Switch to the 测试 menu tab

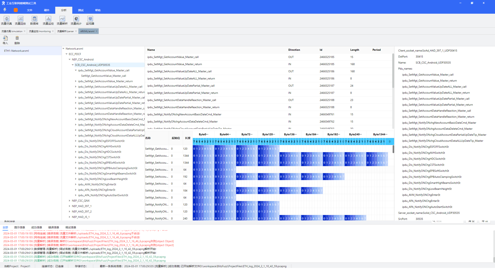coord(81,10)
